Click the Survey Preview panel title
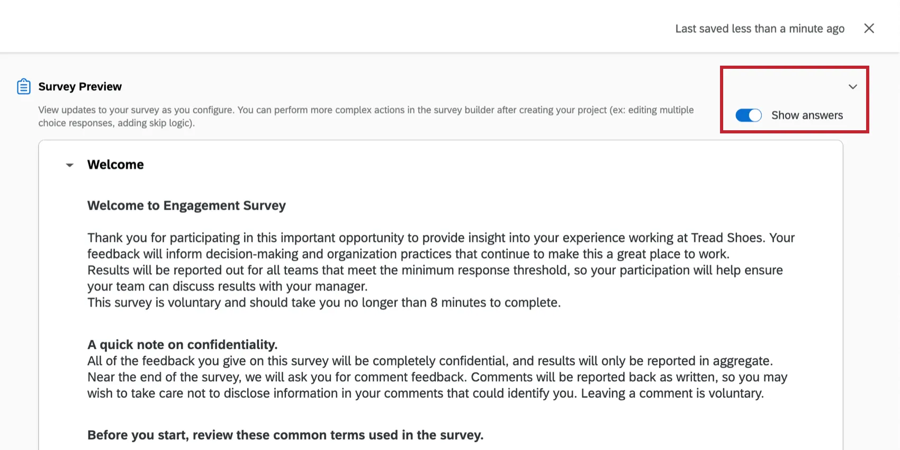This screenshot has width=900, height=450. click(x=79, y=86)
